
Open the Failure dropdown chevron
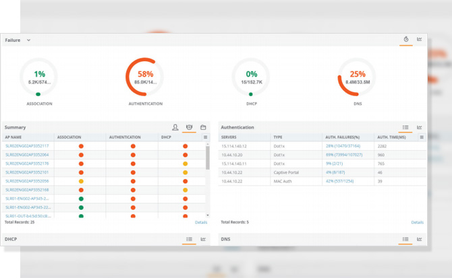click(29, 40)
